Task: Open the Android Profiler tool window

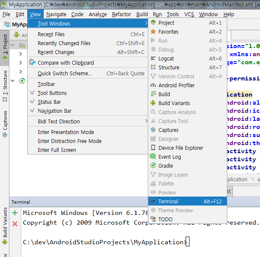Action: [176, 85]
